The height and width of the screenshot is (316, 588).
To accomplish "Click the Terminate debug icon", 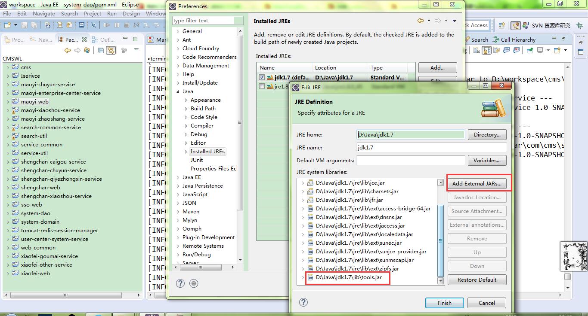I will coord(127,25).
